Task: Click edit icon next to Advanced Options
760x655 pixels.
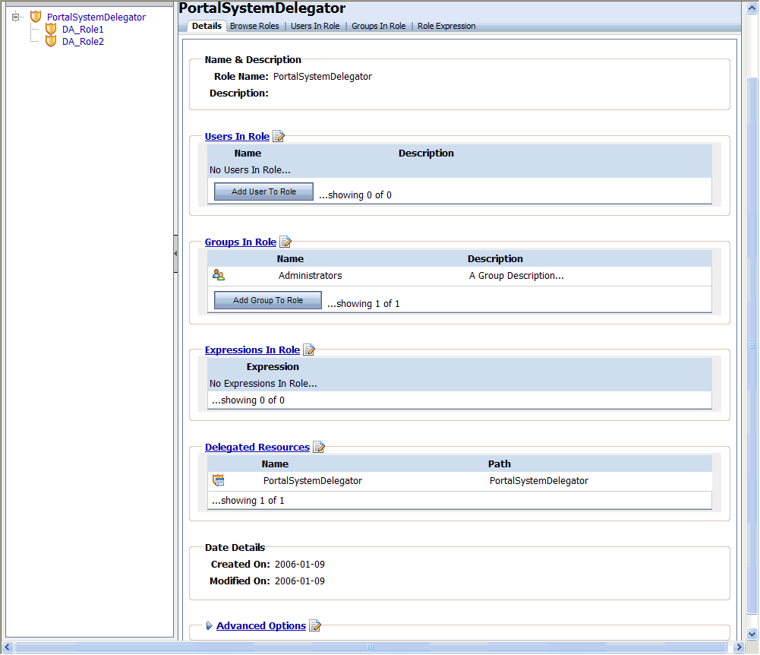Action: (315, 625)
